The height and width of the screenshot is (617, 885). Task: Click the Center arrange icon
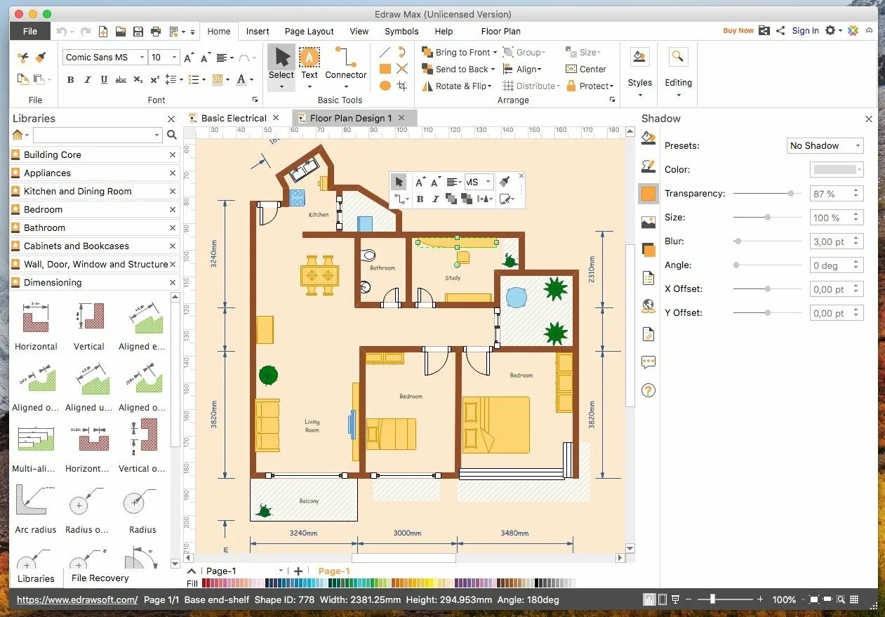pyautogui.click(x=586, y=69)
